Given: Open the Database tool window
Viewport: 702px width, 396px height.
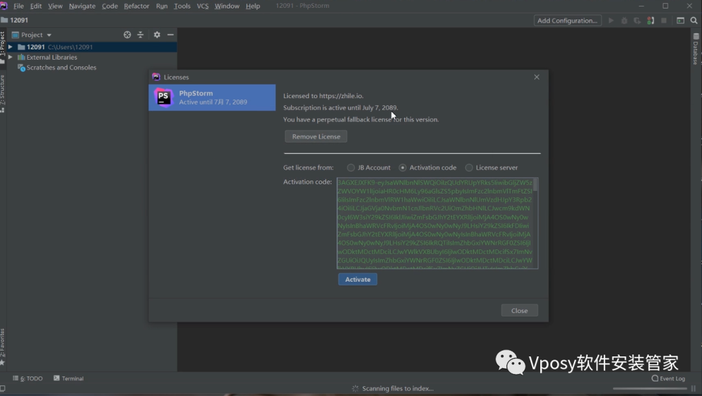Looking at the screenshot, I should 695,49.
